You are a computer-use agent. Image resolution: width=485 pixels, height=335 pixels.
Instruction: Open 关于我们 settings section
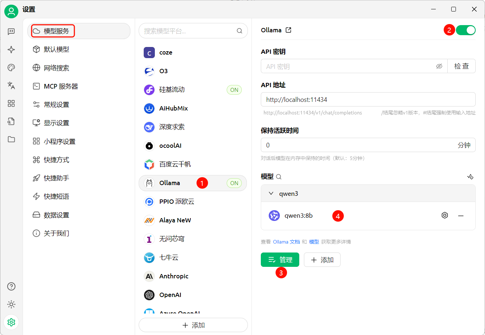tap(79, 233)
